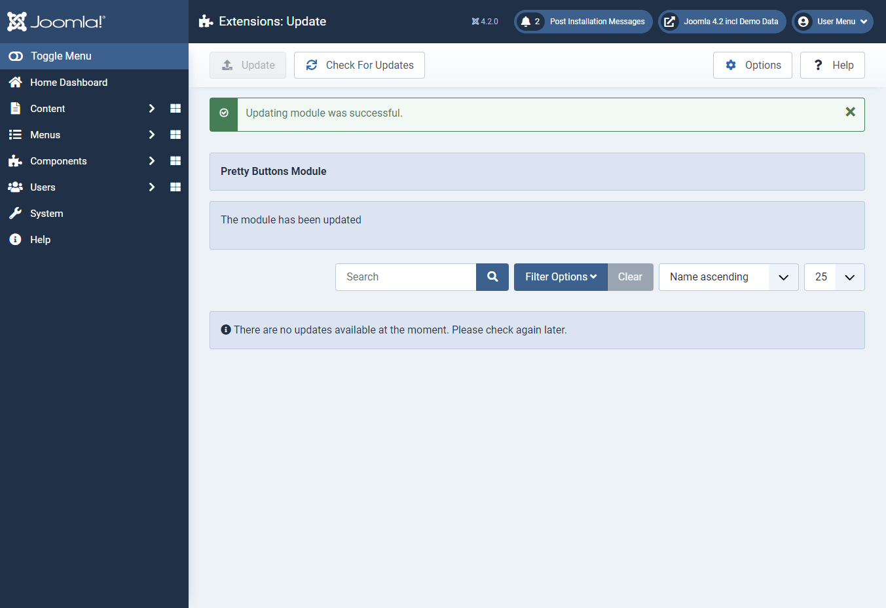Select Help from the sidebar menu

point(41,239)
